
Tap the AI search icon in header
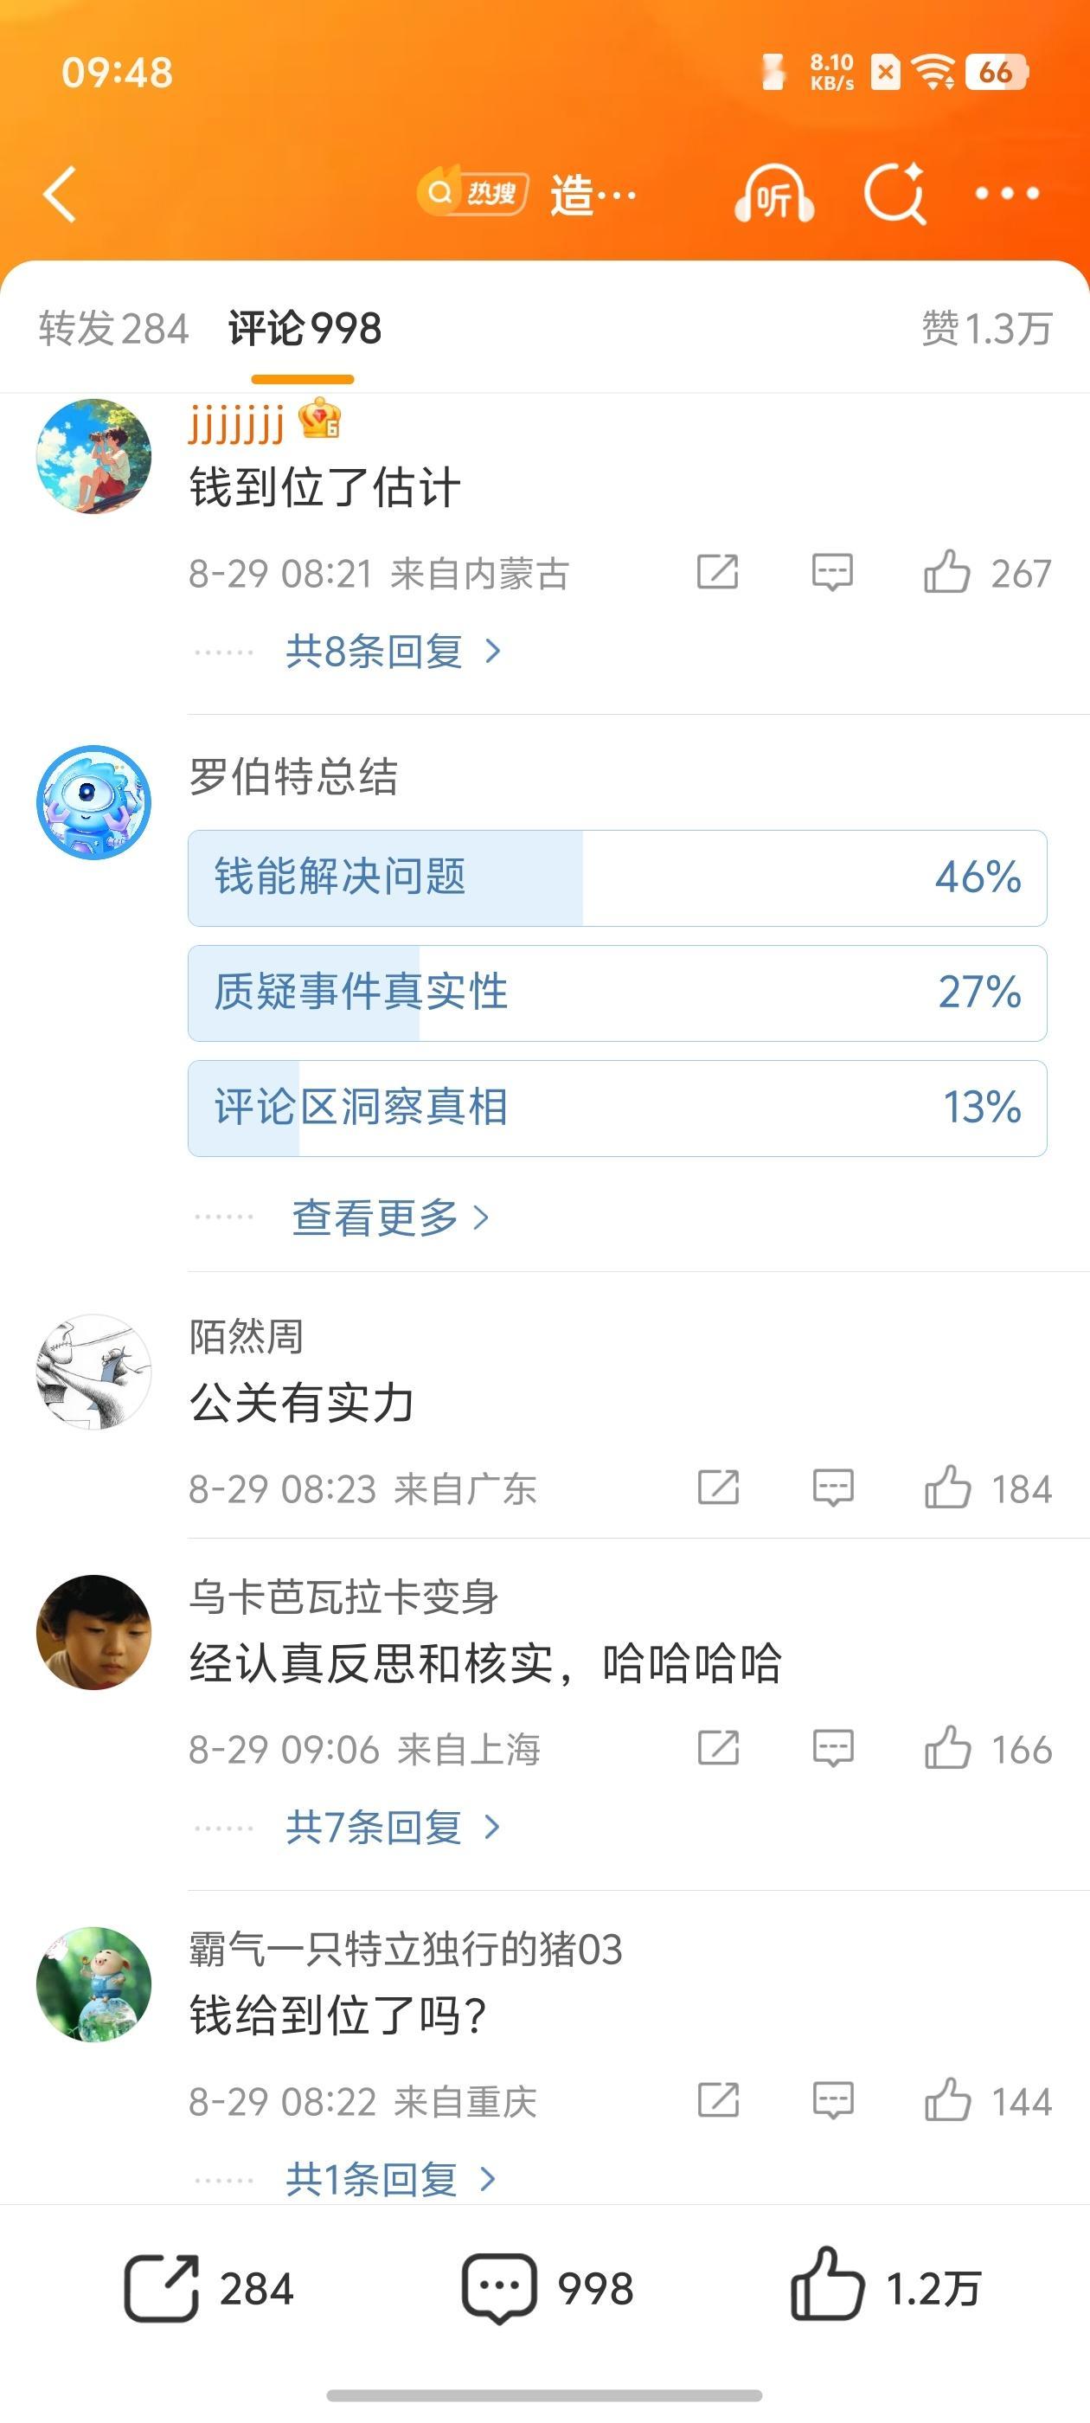(x=894, y=194)
